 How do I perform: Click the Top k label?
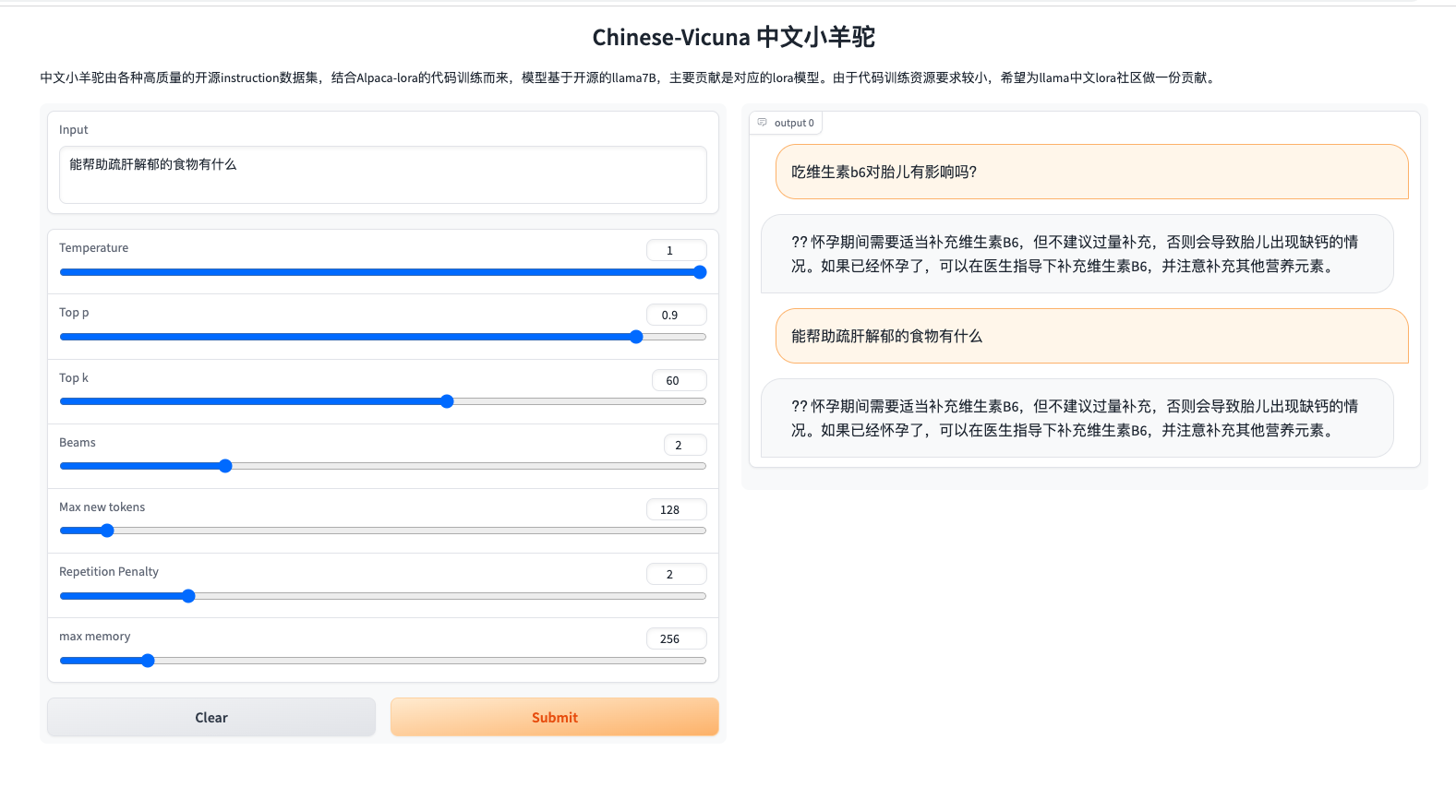point(74,377)
